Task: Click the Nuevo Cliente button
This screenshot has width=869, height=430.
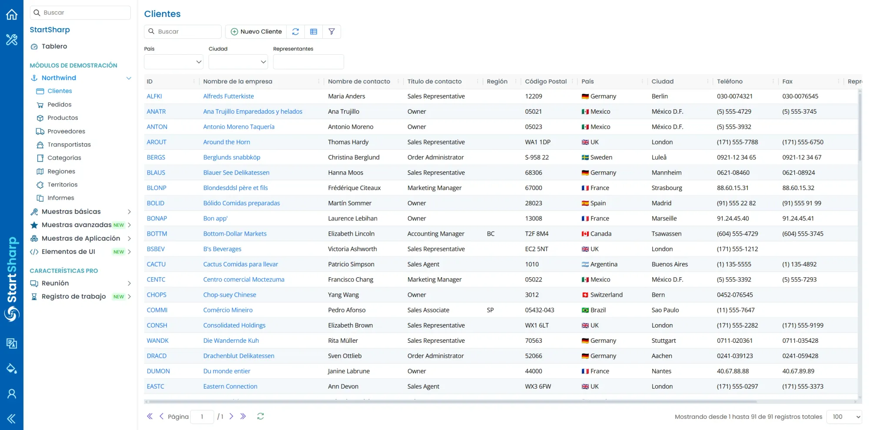Action: click(255, 31)
